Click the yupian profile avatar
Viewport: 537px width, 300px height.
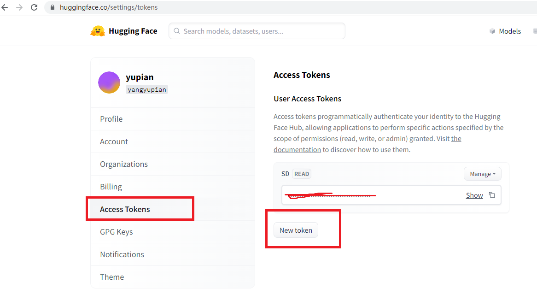(x=109, y=82)
